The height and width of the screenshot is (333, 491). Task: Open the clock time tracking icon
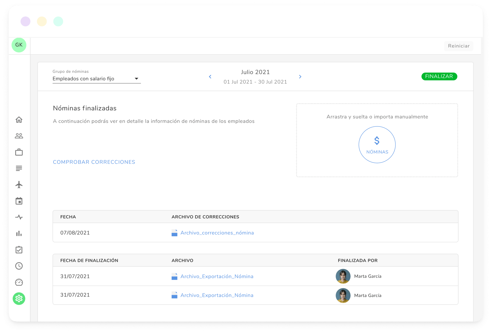[19, 266]
